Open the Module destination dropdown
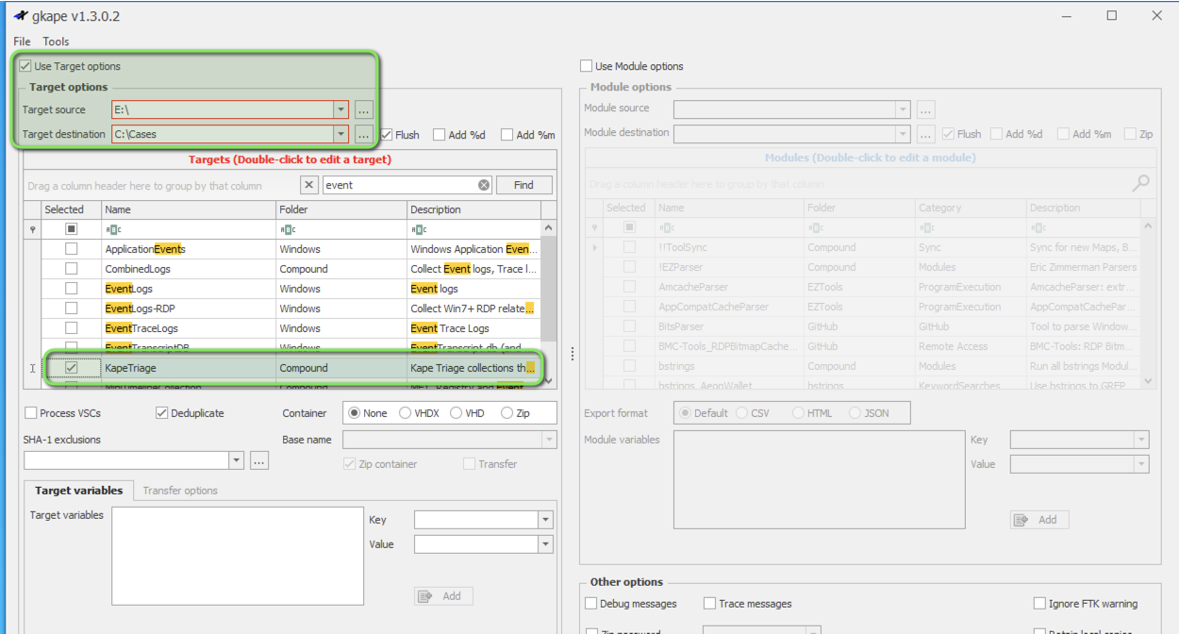The image size is (1179, 634). pos(903,134)
